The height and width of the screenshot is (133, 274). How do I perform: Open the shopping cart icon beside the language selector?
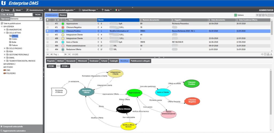[260, 15]
